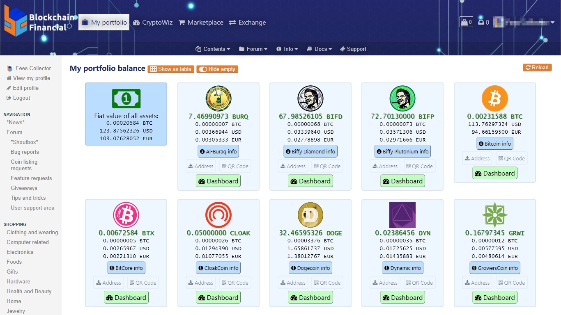The width and height of the screenshot is (561, 315).
Task: Click the BitCore pink coin icon
Action: (126, 215)
